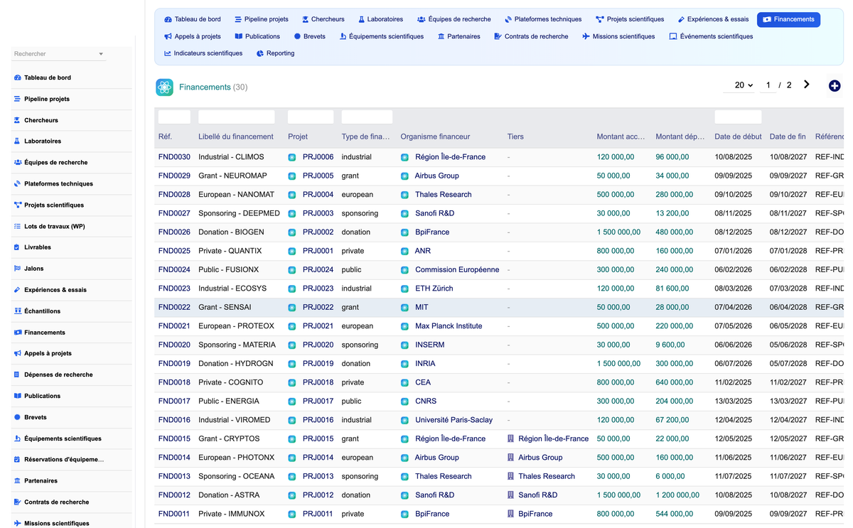Select the Événements scientifiques top tab
The image size is (853, 528).
711,36
